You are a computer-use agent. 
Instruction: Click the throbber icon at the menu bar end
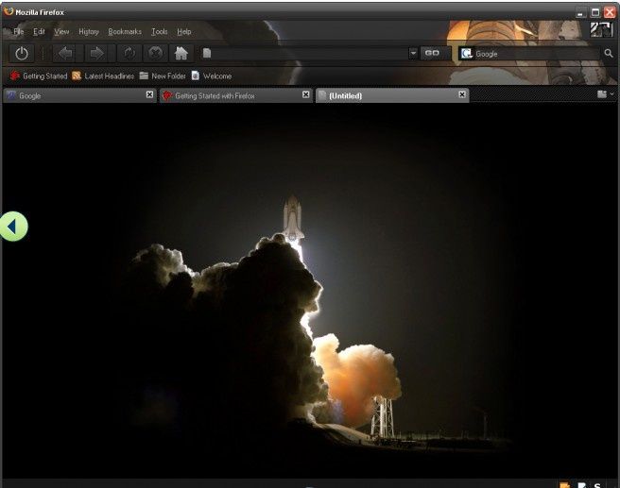(601, 29)
